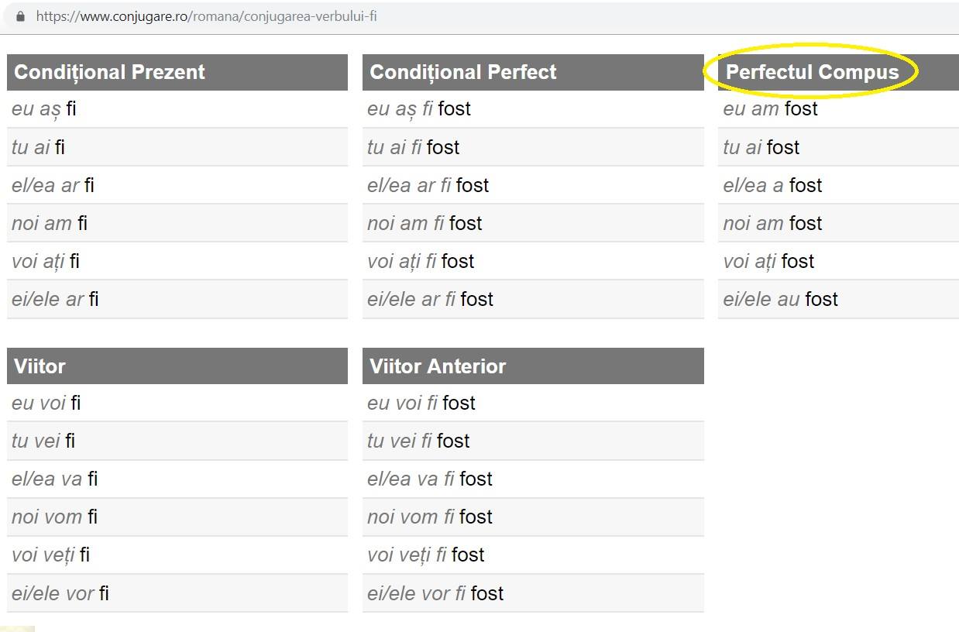Click the row 'noi am fost'

(x=838, y=223)
